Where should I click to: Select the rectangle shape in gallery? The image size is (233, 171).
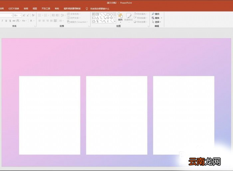tap(108, 14)
